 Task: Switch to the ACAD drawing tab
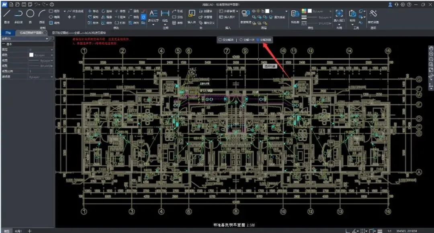(x=79, y=33)
